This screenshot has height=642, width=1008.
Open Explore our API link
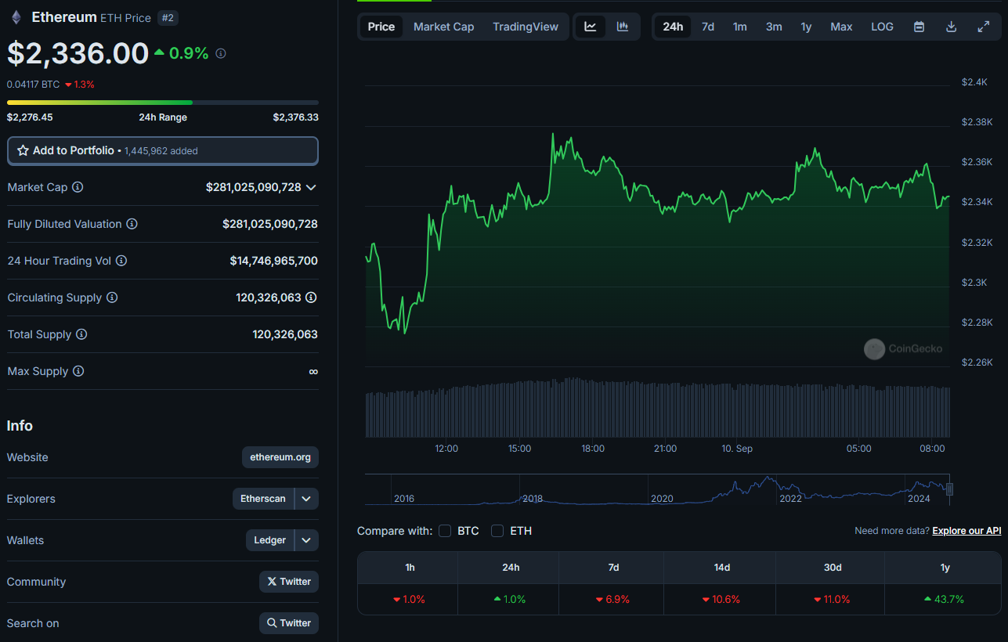(x=966, y=531)
